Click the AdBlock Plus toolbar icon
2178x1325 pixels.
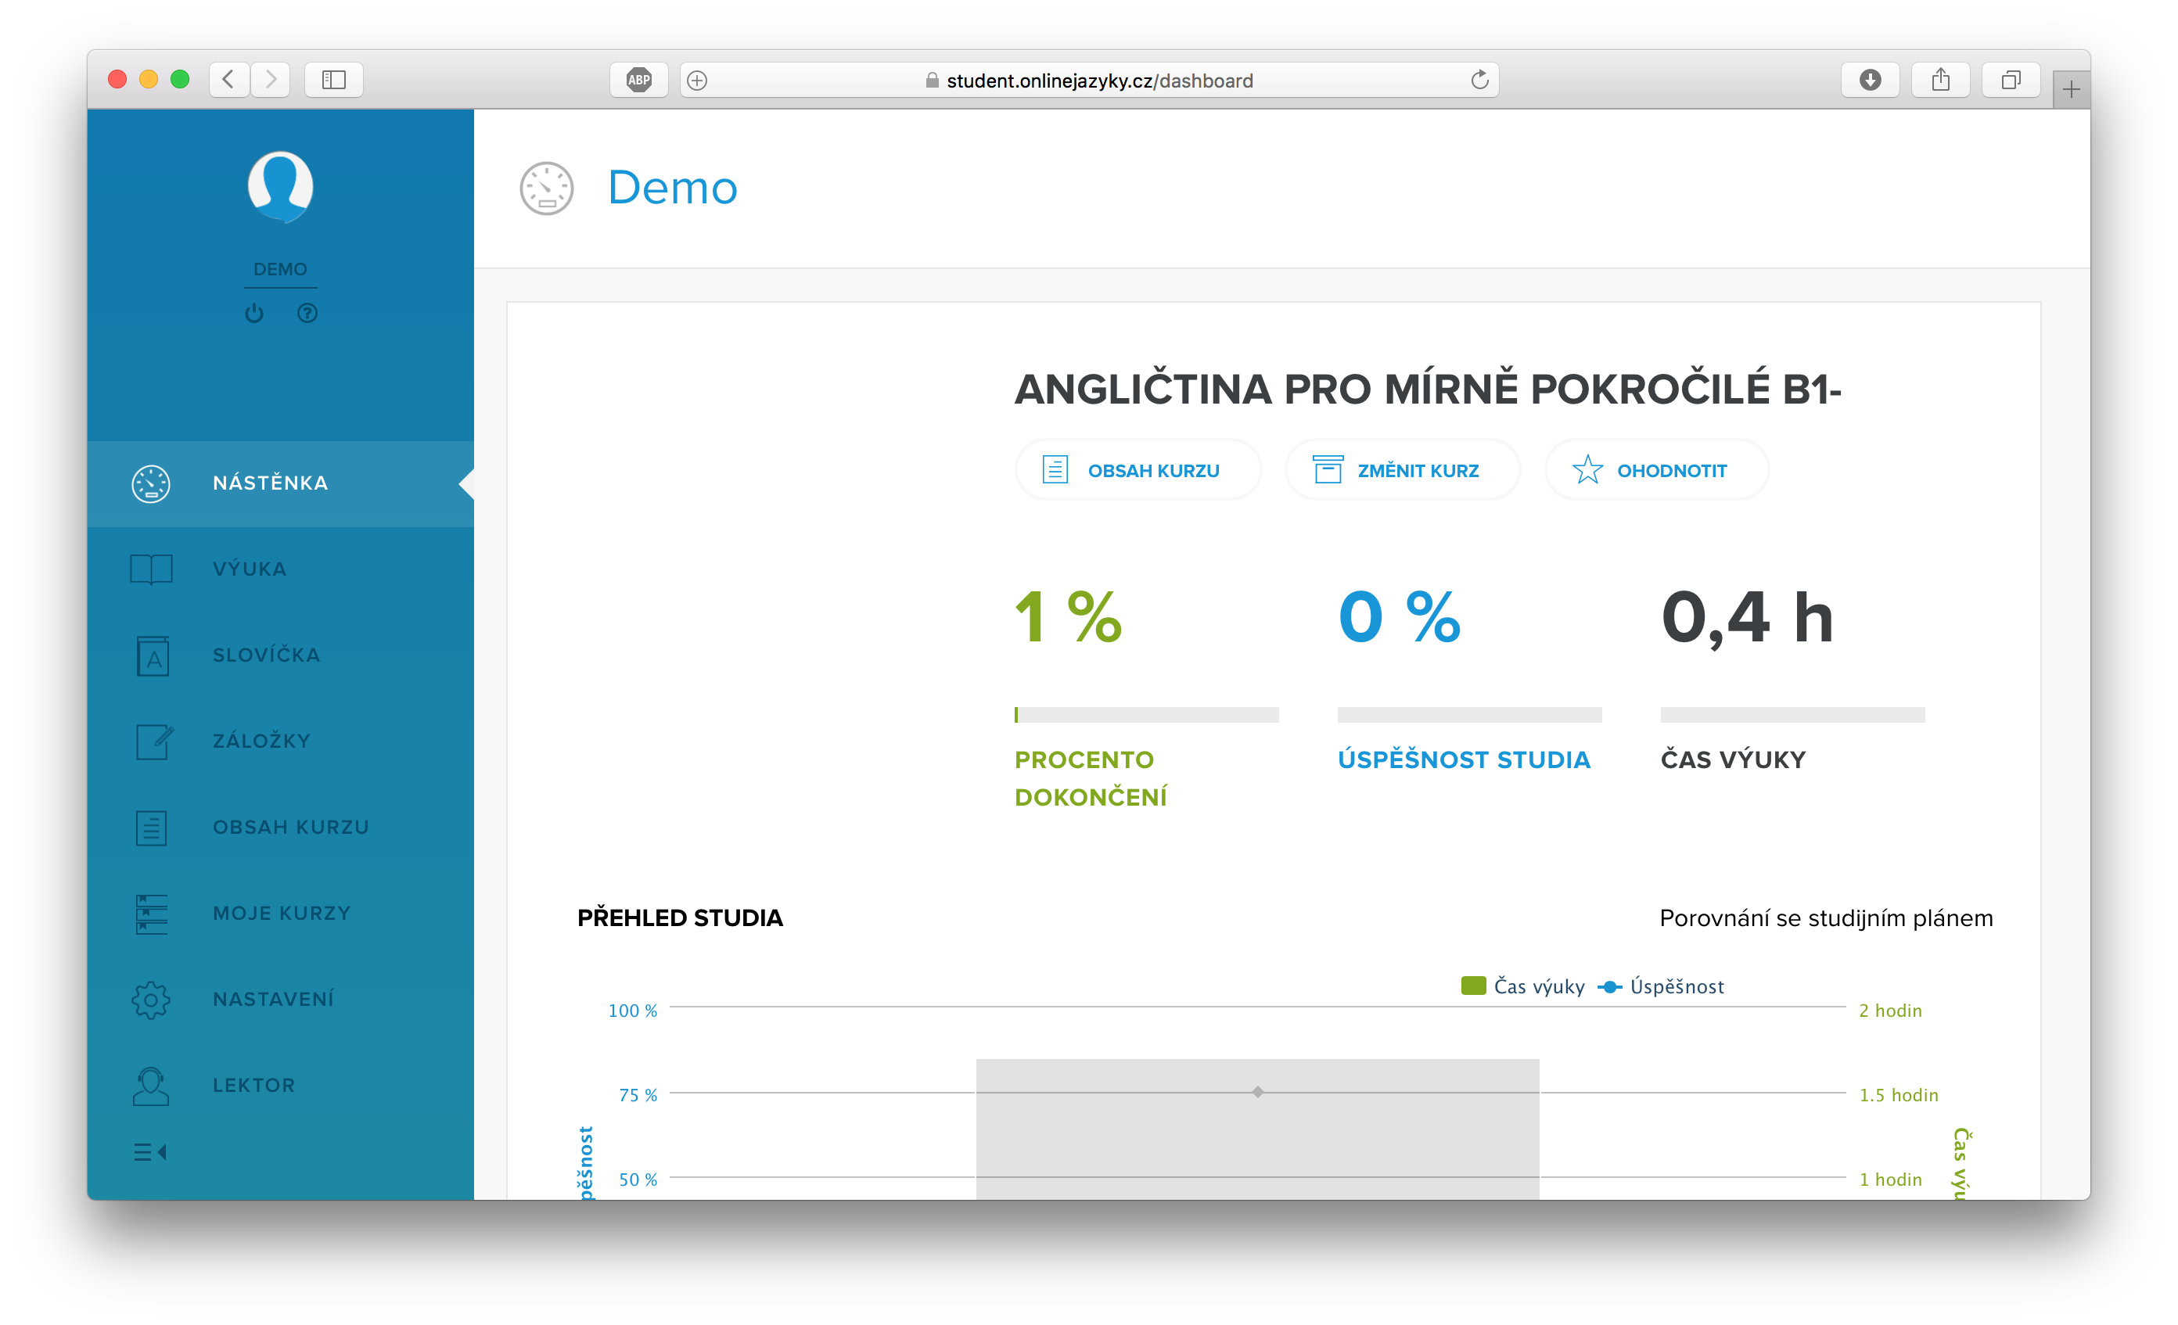point(638,81)
